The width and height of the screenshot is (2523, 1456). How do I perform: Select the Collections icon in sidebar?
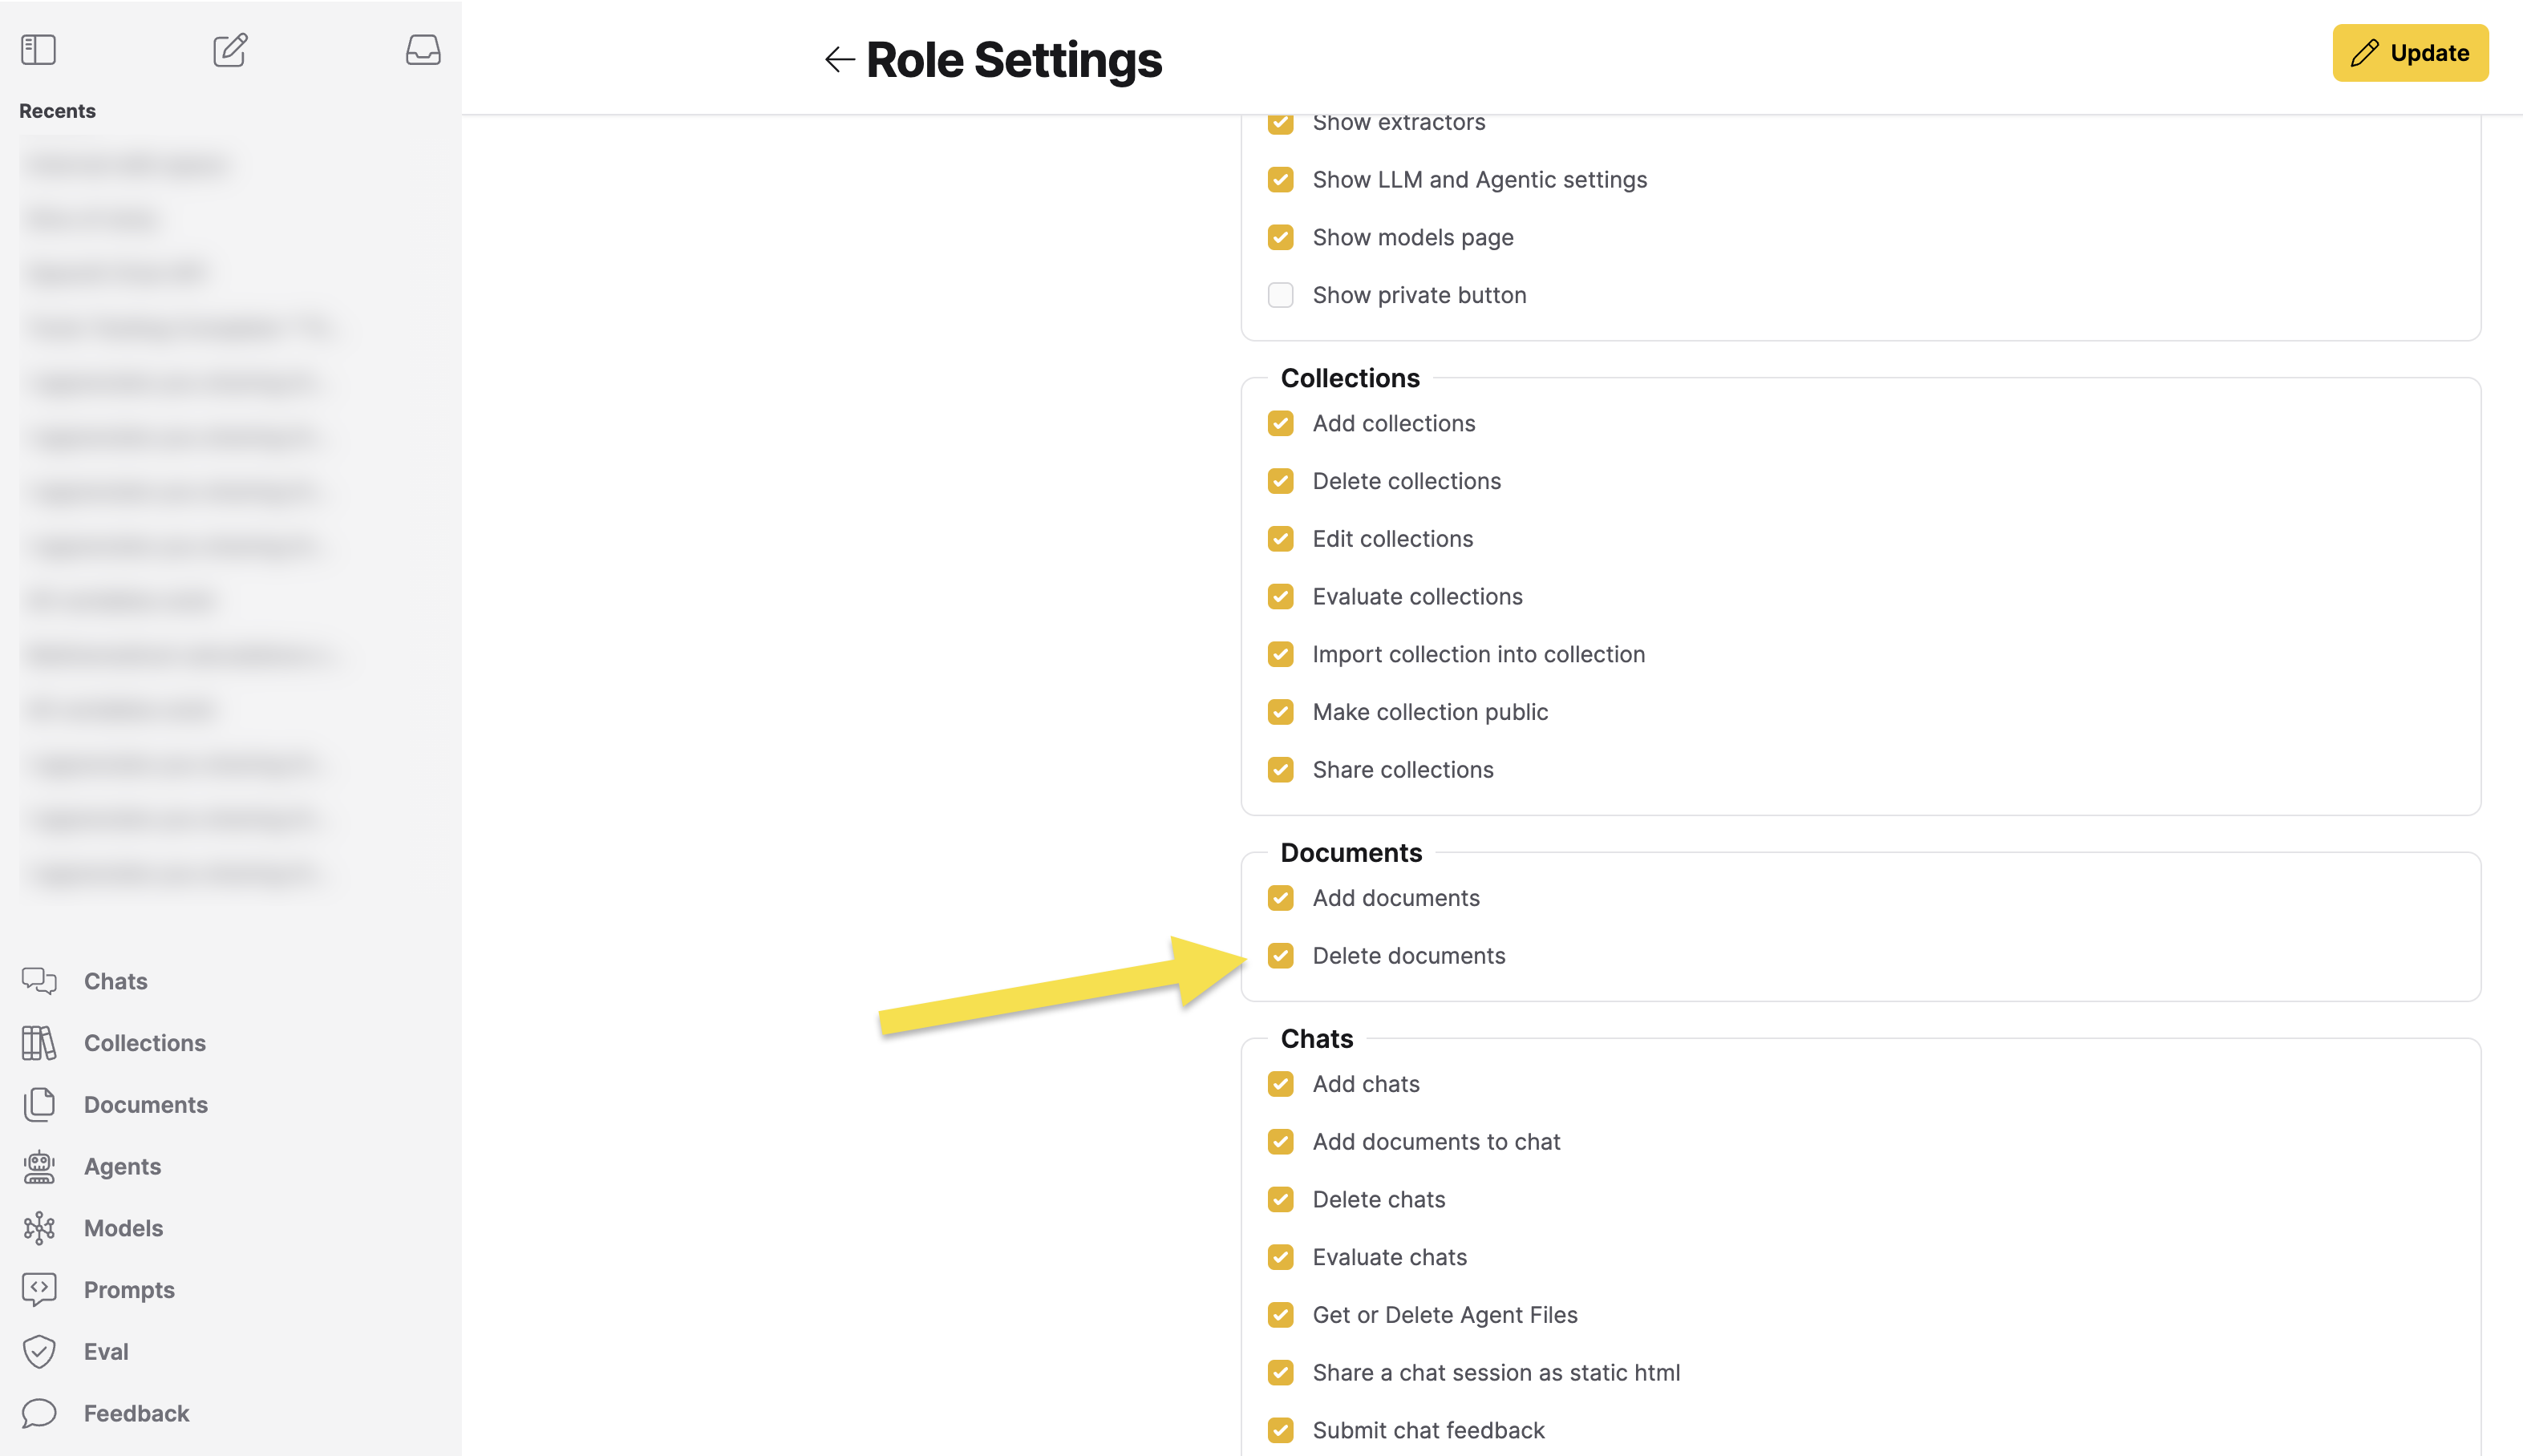coord(39,1043)
